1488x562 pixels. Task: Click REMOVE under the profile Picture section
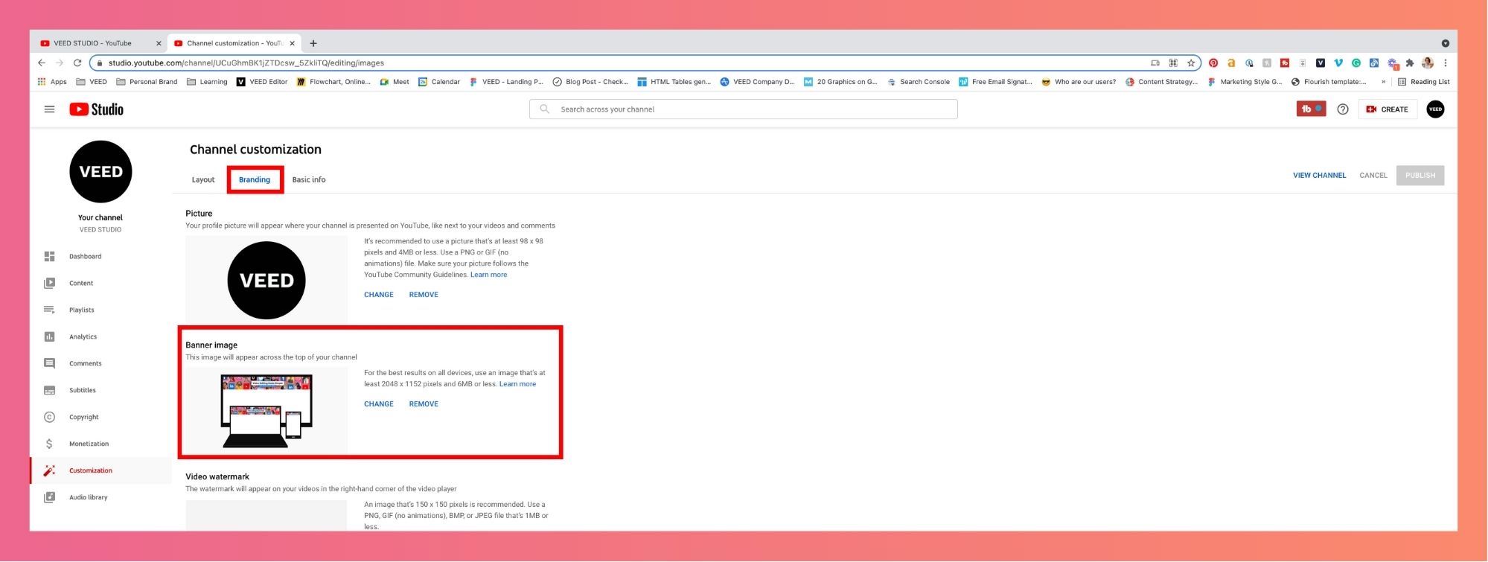(424, 295)
